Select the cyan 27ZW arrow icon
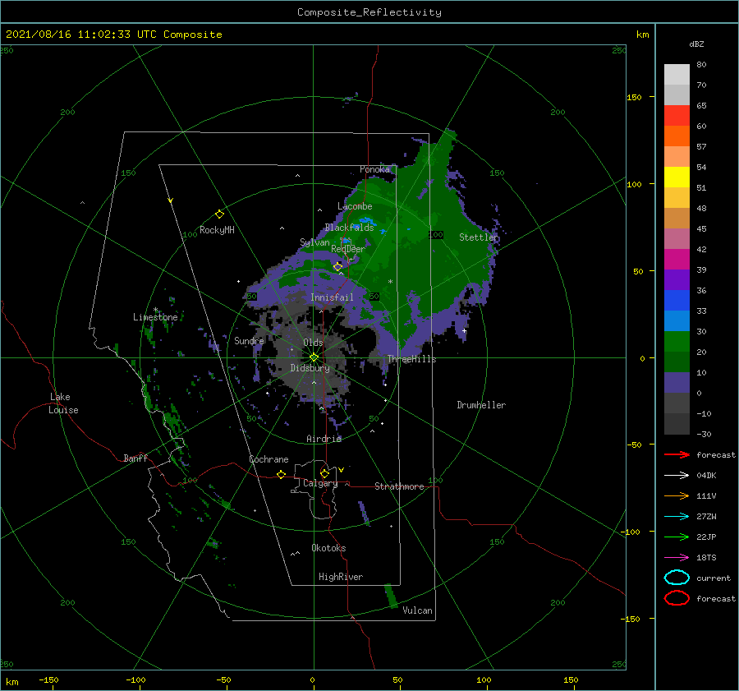 [x=677, y=517]
